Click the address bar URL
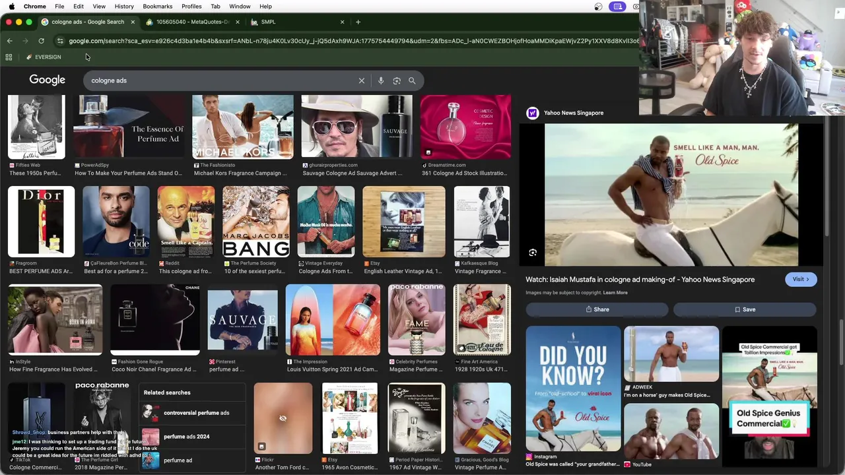The width and height of the screenshot is (845, 475). [x=353, y=41]
